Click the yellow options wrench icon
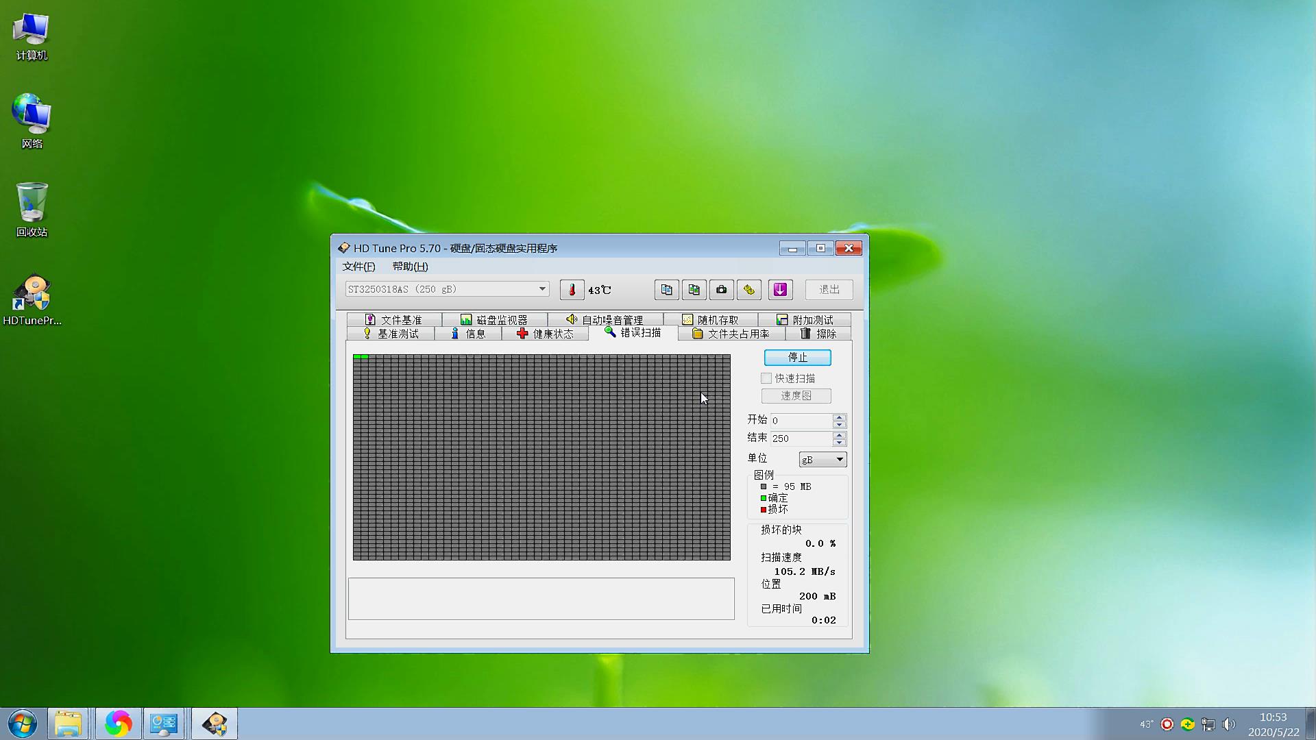This screenshot has height=740, width=1316. pyautogui.click(x=748, y=290)
